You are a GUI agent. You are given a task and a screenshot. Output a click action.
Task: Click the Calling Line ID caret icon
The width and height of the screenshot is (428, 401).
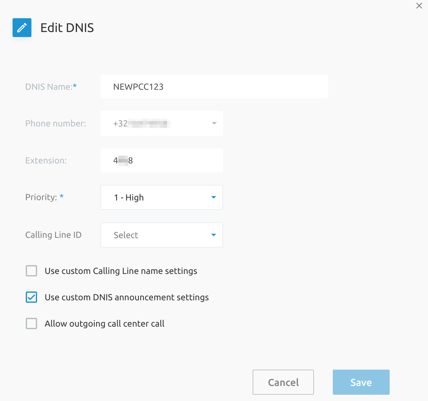point(214,235)
